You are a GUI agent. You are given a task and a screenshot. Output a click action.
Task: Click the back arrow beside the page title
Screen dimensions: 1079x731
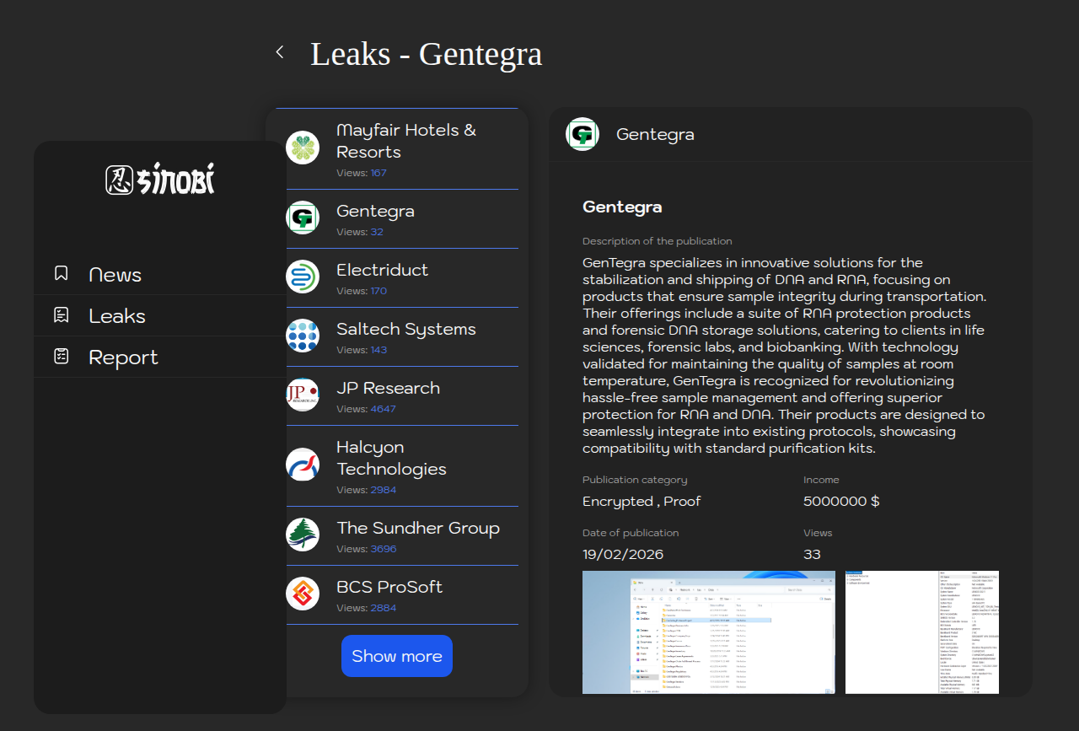click(280, 52)
